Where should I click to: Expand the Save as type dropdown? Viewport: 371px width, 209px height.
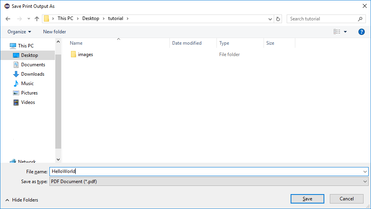click(x=365, y=182)
